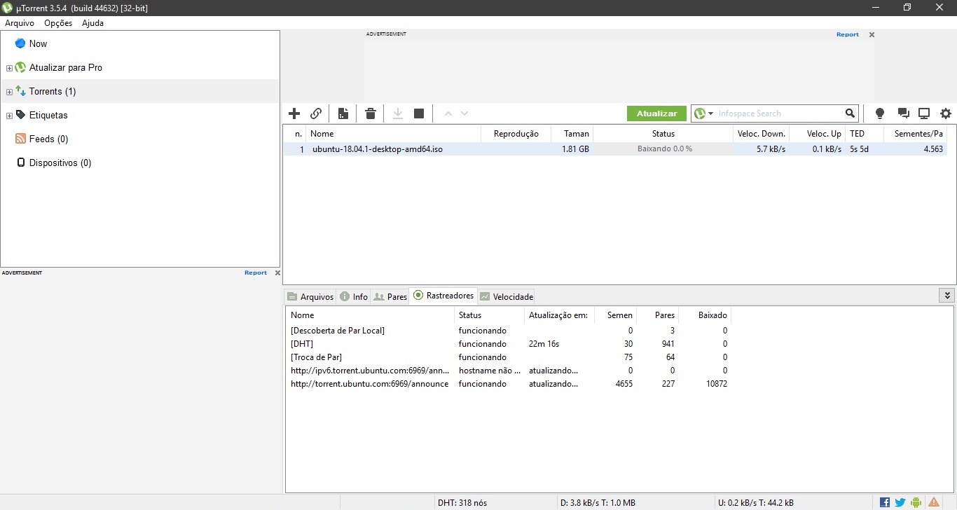Screen dimensions: 957x510
Task: Start the torrent with the download arrow icon
Action: pos(398,113)
